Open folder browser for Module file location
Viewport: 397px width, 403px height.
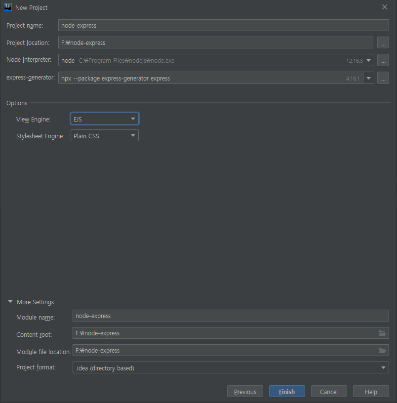382,350
